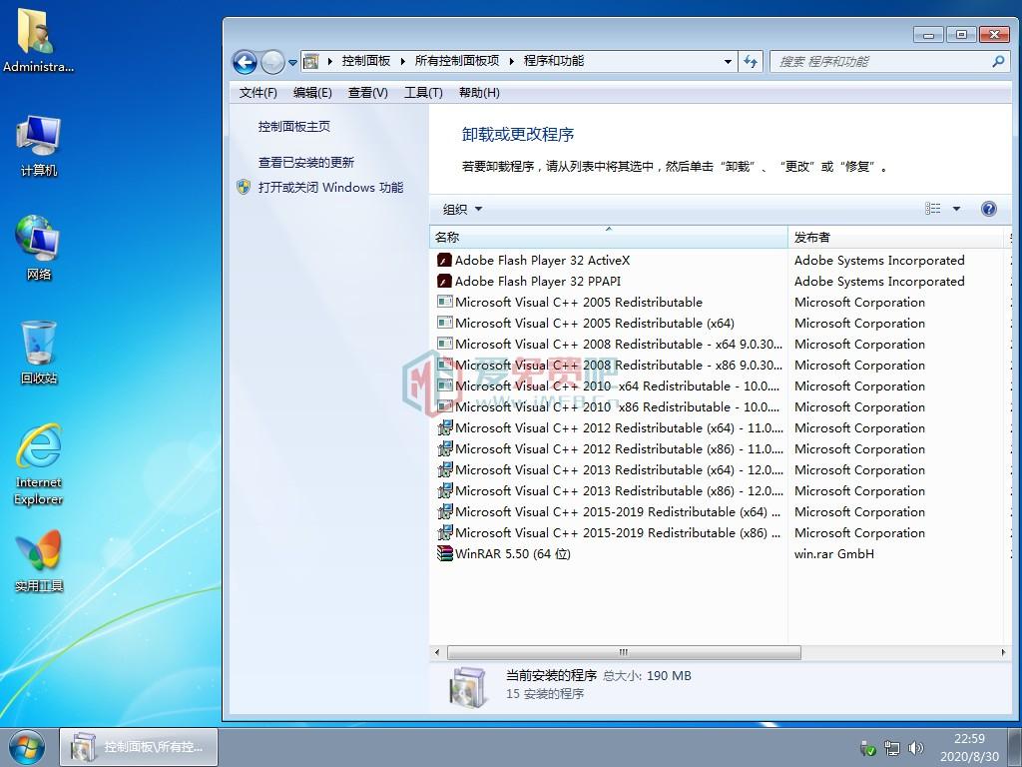1022x767 pixels.
Task: Click 程序和功能 breadcrumb segment
Action: (x=553, y=61)
